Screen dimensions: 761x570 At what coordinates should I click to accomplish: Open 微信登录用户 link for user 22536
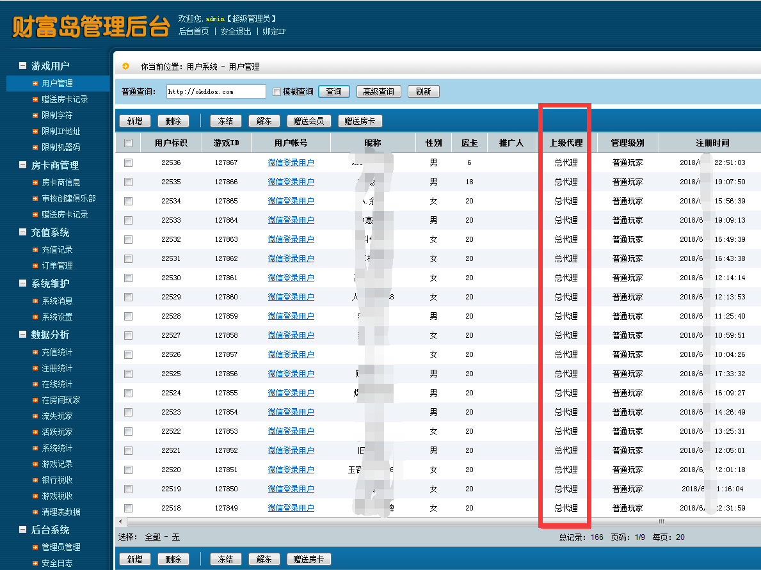[291, 162]
